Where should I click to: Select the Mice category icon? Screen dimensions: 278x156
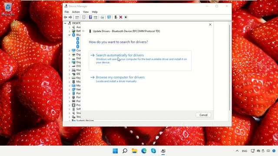[x=73, y=81]
